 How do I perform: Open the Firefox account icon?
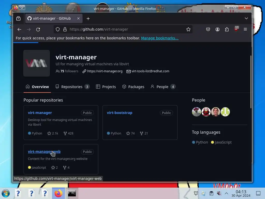coord(217,30)
